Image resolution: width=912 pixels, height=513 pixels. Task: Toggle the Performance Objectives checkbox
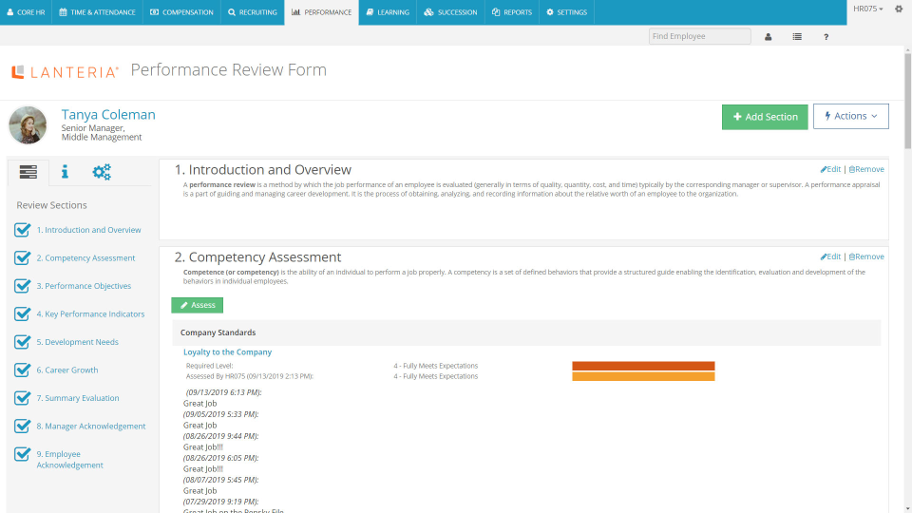point(22,286)
